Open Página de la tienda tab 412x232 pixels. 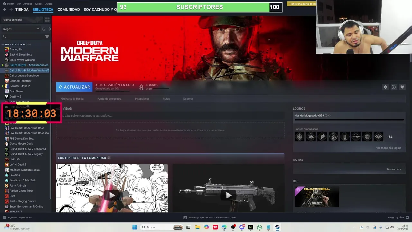click(72, 99)
